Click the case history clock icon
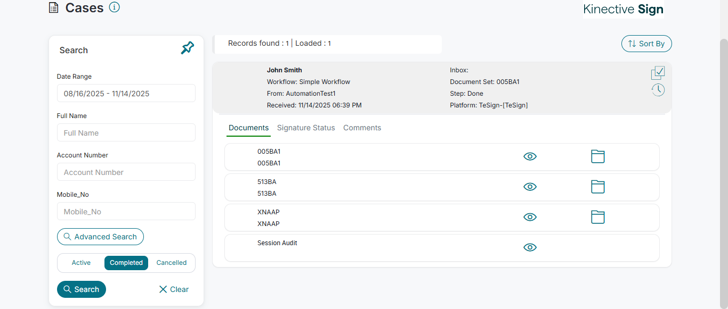Image resolution: width=728 pixels, height=309 pixels. (x=658, y=90)
